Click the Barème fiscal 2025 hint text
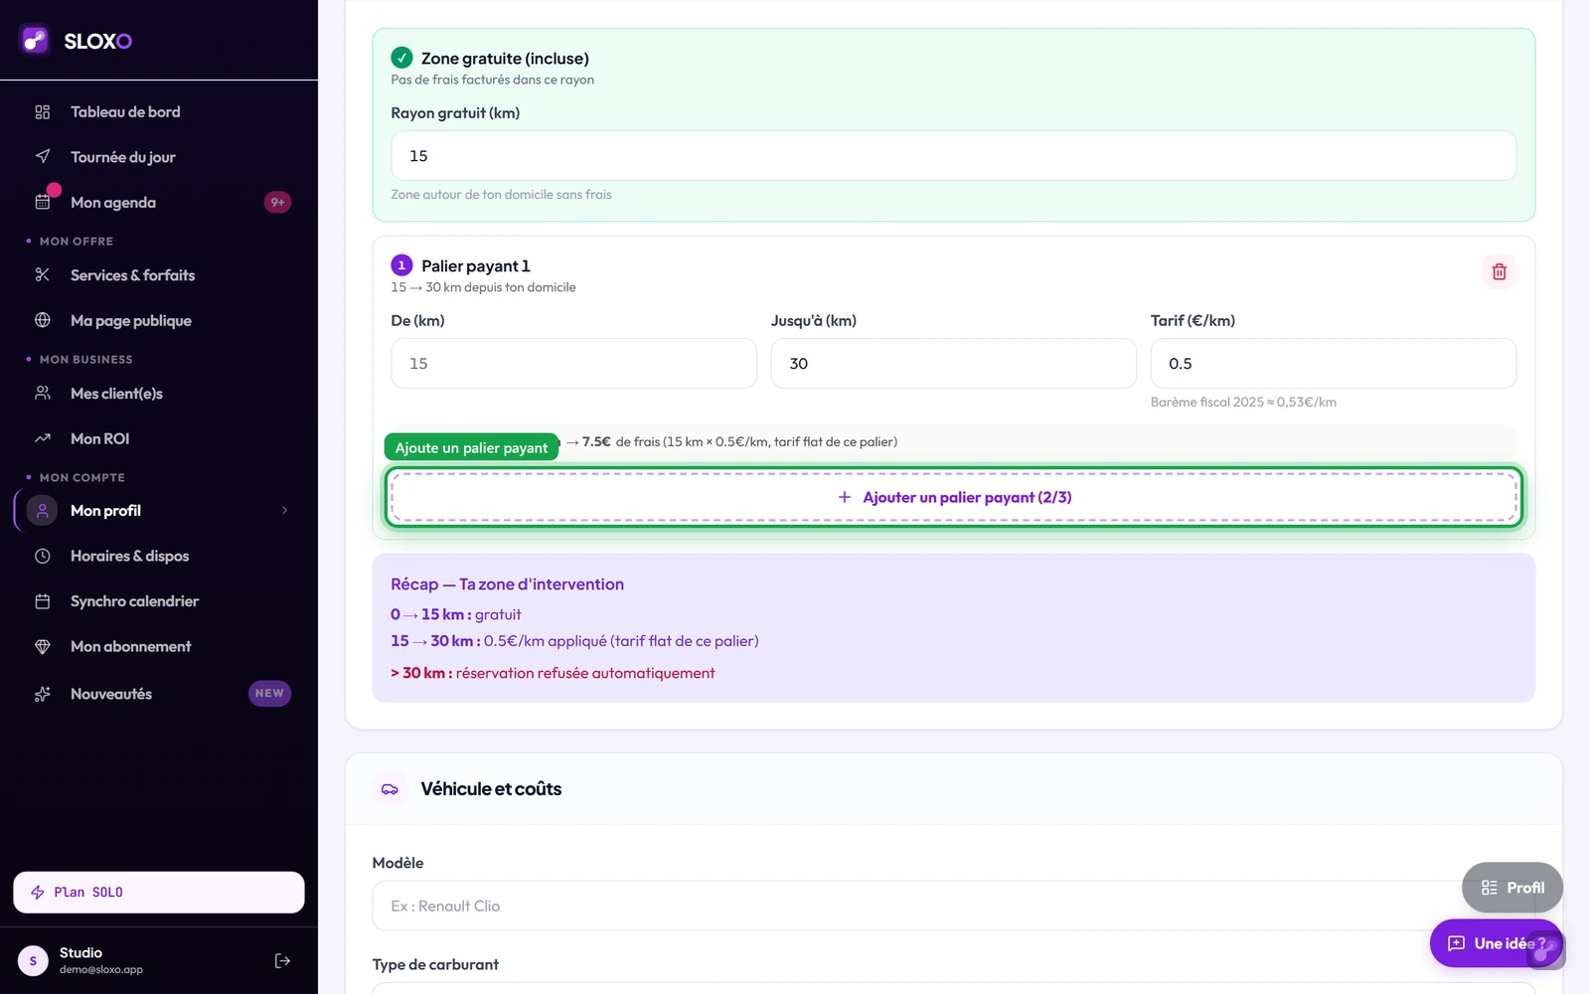The height and width of the screenshot is (994, 1590). click(1243, 403)
